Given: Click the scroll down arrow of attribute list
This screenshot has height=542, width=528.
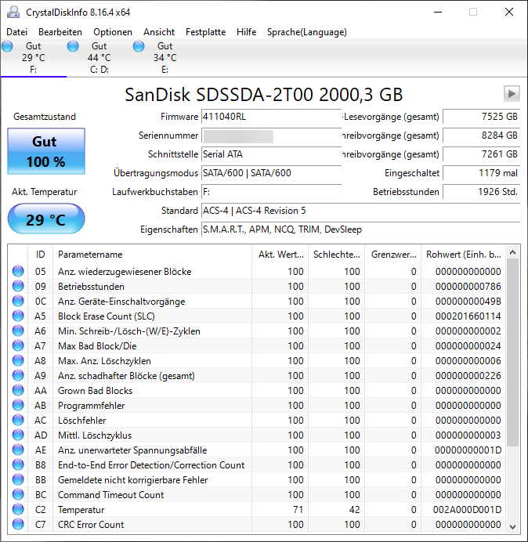Looking at the screenshot, I should click(513, 526).
